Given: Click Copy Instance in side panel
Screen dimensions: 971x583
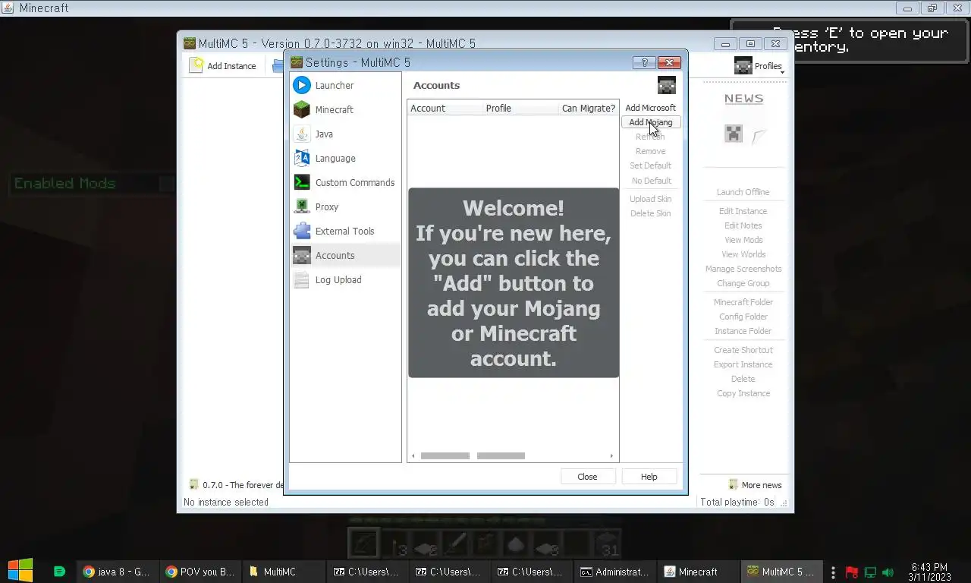Looking at the screenshot, I should [x=743, y=393].
